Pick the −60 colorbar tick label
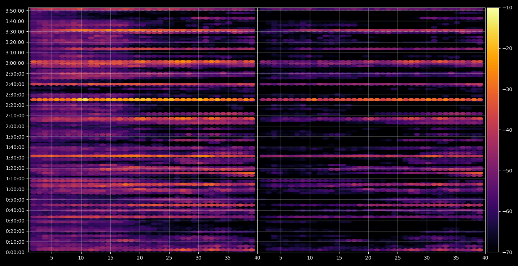This screenshot has height=266, width=518. pos(507,211)
